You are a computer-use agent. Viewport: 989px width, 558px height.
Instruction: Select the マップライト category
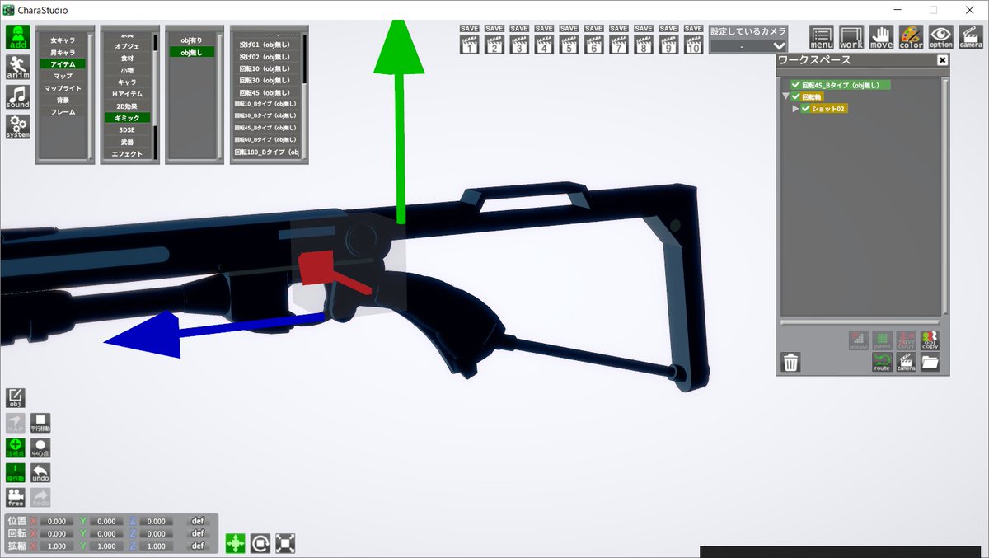point(63,87)
